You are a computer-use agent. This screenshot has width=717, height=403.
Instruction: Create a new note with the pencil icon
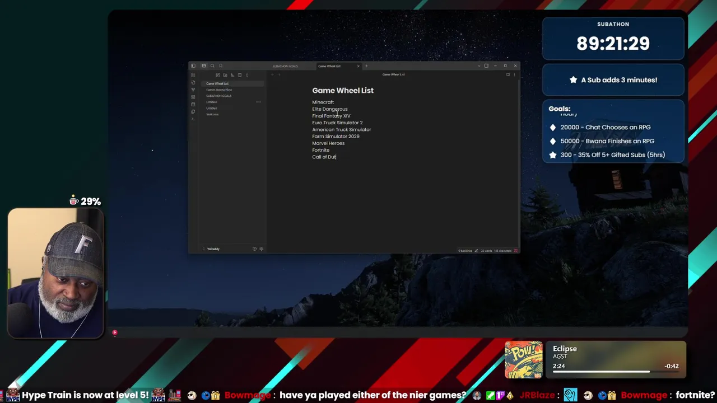[x=218, y=75]
